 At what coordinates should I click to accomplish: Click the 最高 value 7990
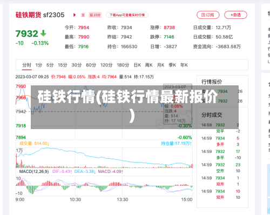click(84, 37)
